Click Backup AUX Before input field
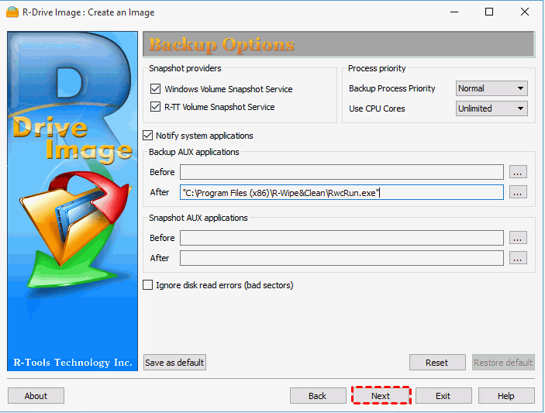 tap(342, 172)
